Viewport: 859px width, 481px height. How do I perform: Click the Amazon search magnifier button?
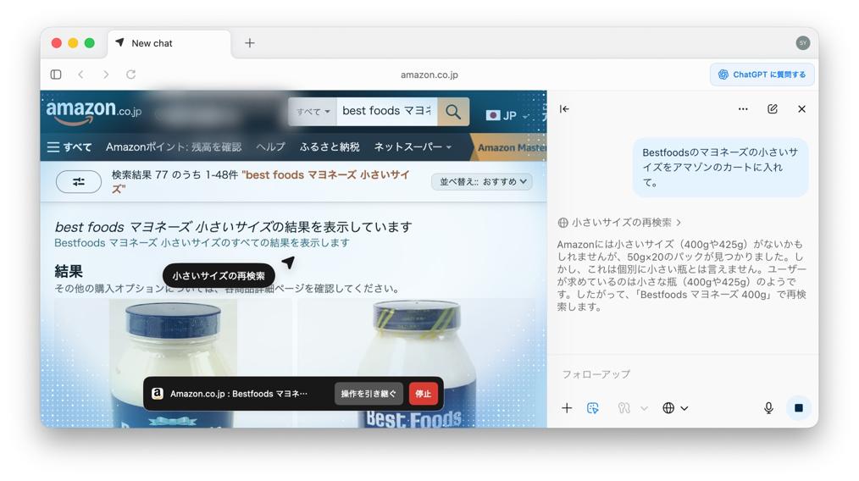[453, 112]
